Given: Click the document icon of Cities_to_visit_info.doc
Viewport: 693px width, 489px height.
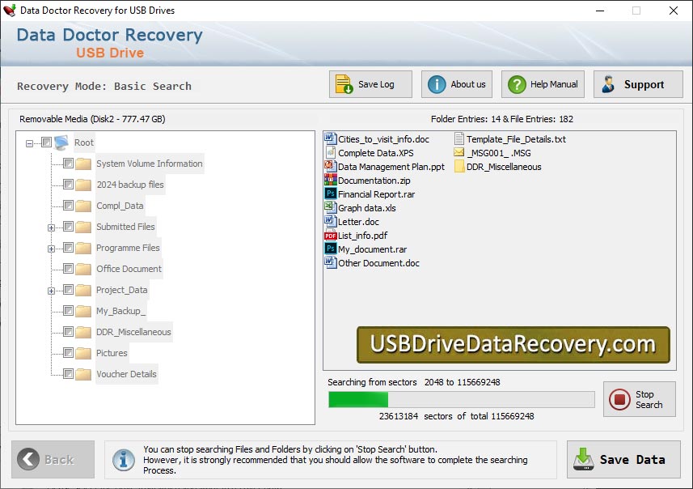Looking at the screenshot, I should coord(331,139).
